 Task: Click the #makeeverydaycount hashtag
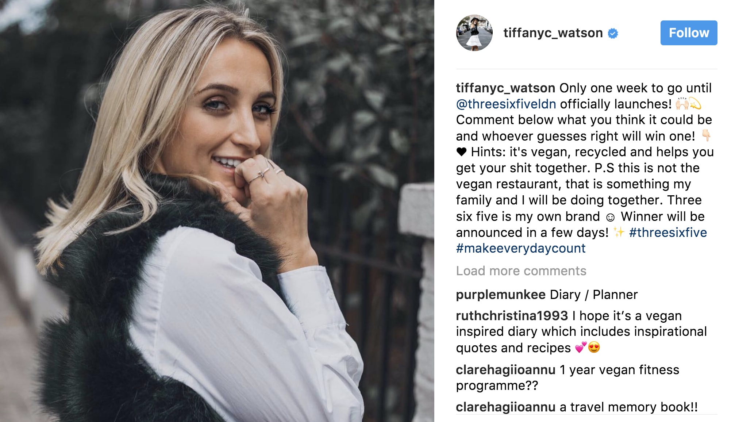pos(521,248)
